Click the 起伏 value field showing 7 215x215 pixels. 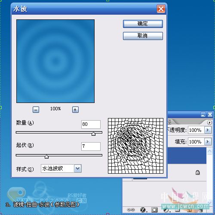pyautogui.click(x=91, y=146)
